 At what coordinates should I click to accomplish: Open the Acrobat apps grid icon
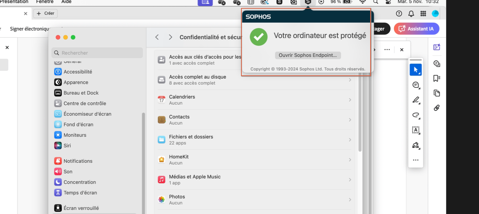coord(423,14)
